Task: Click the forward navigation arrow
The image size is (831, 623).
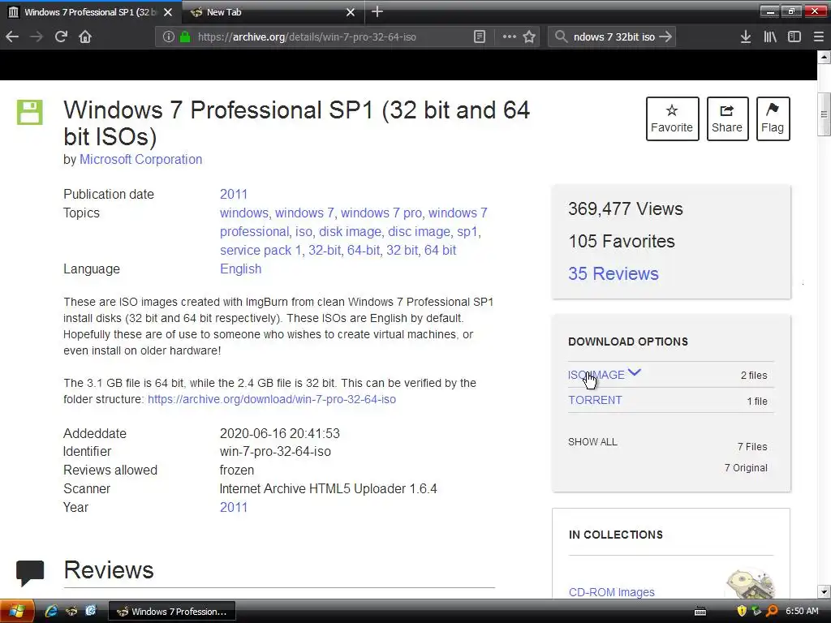Action: [x=36, y=37]
